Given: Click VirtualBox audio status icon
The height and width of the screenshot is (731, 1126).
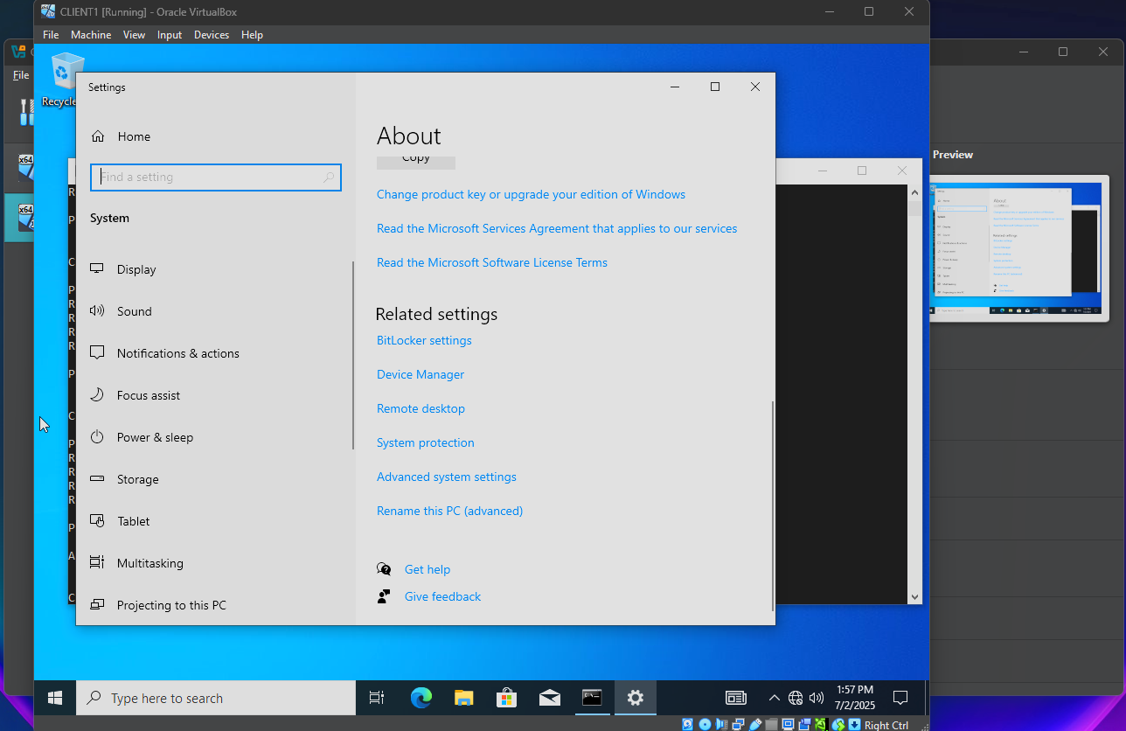Looking at the screenshot, I should tap(721, 725).
